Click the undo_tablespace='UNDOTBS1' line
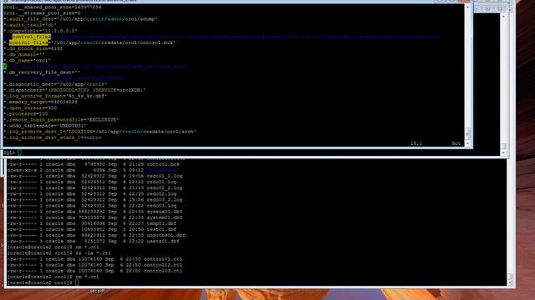 point(45,126)
